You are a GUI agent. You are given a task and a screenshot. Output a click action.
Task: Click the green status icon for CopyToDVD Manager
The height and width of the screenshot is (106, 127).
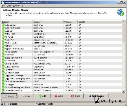coord(3,75)
